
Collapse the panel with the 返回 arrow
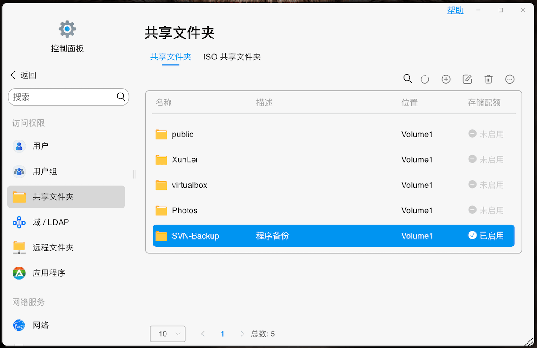pyautogui.click(x=22, y=75)
